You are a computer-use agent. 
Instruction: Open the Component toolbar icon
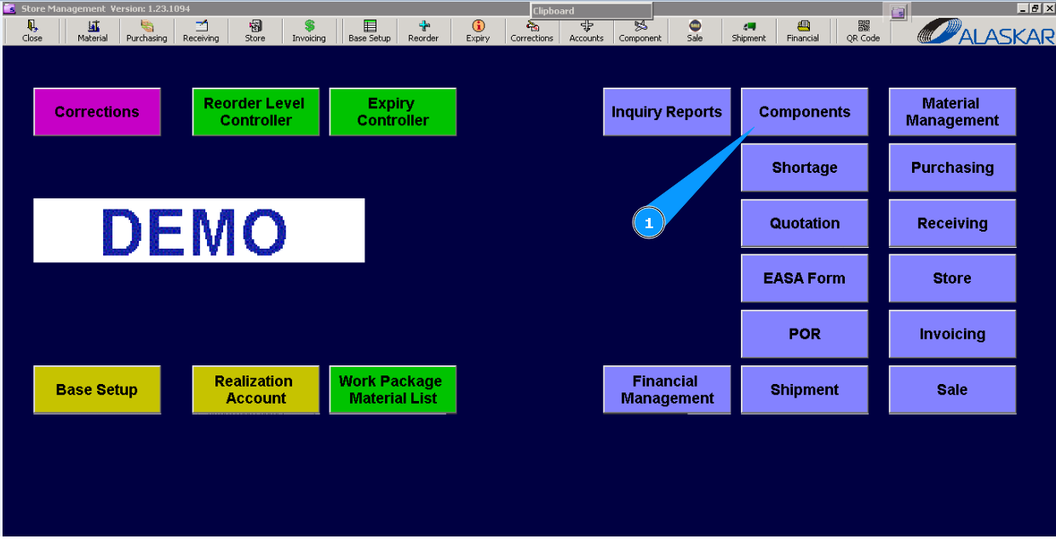640,32
